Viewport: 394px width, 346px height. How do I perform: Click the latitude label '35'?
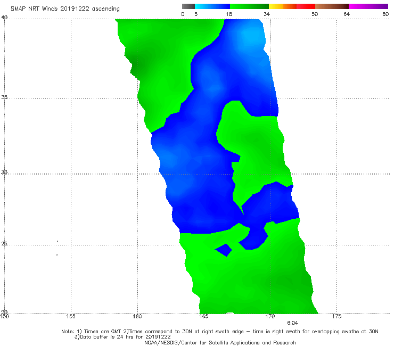pyautogui.click(x=4, y=97)
